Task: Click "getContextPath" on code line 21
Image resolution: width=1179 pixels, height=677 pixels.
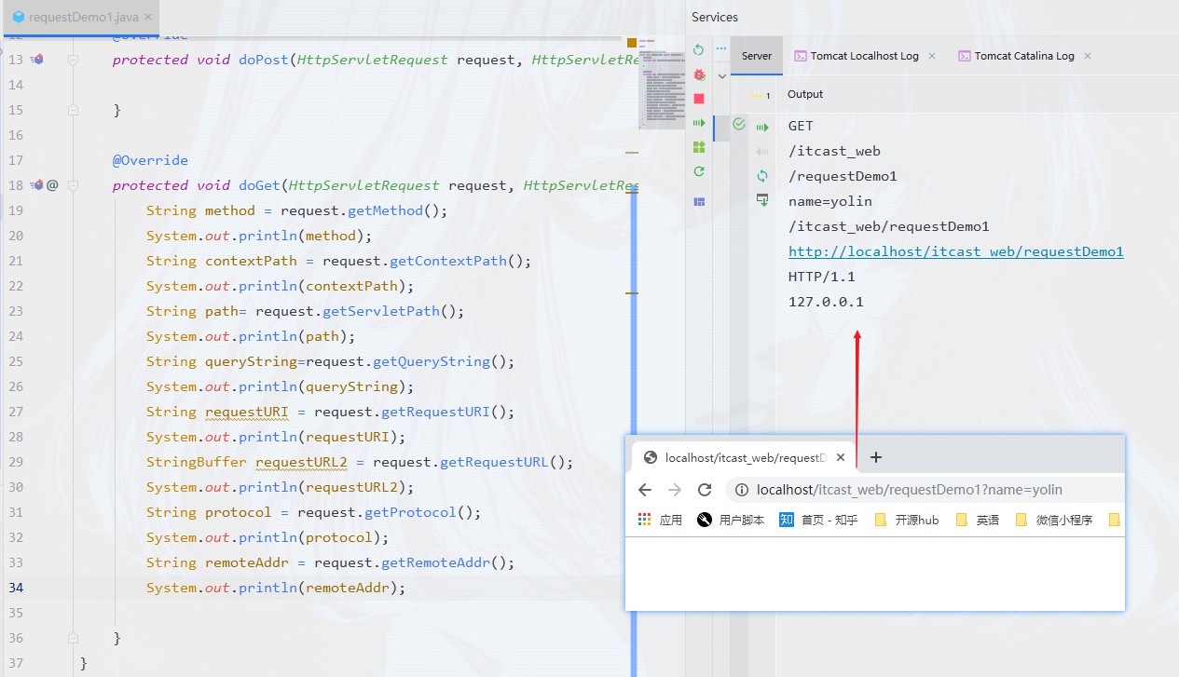Action: click(448, 261)
